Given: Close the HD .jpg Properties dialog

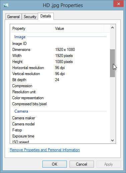Looking at the screenshot, I should pyautogui.click(x=119, y=4).
